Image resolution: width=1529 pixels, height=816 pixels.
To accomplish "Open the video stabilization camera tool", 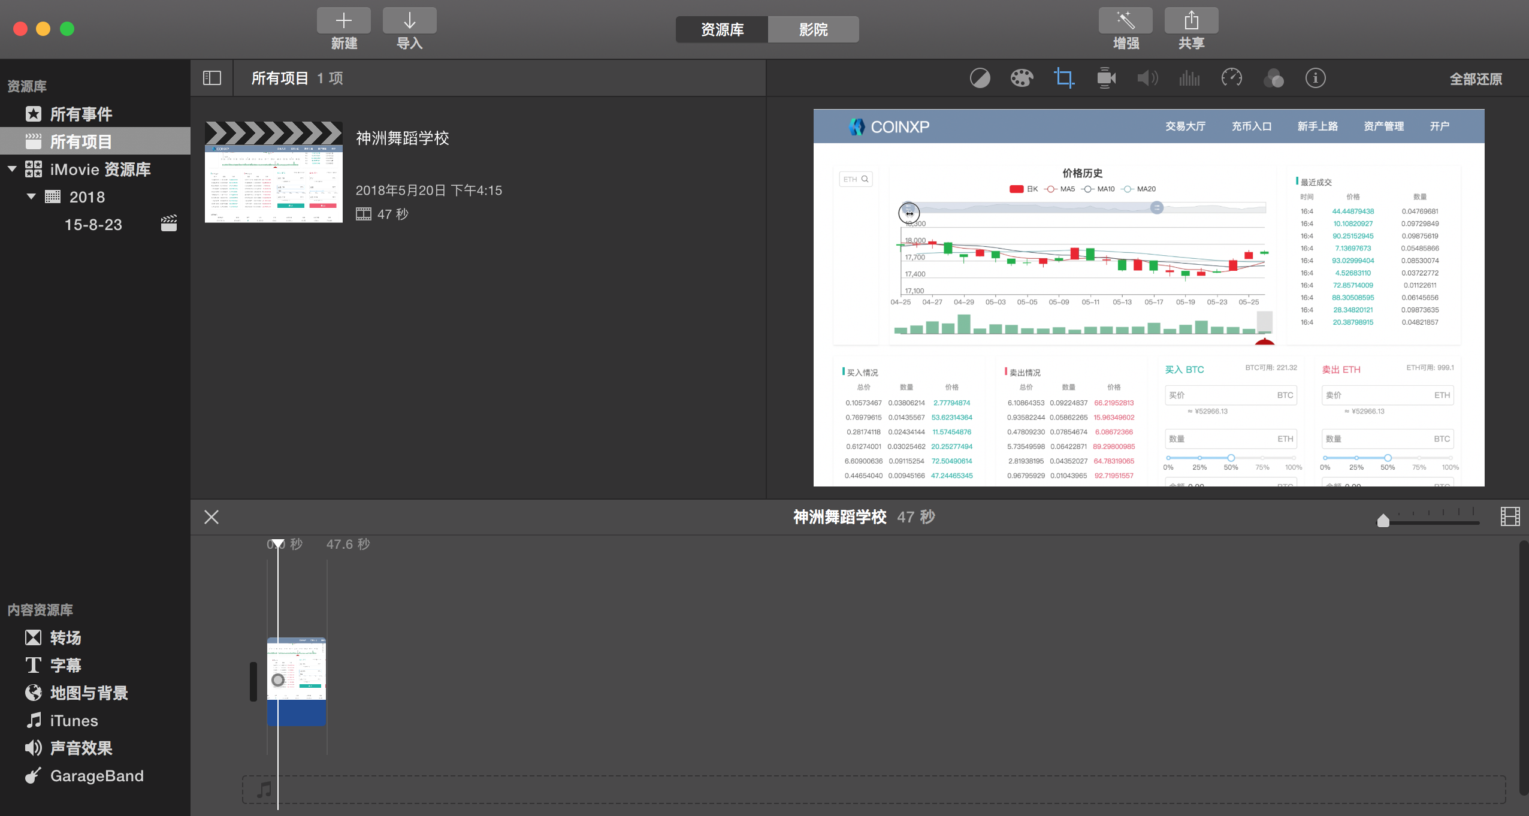I will pyautogui.click(x=1105, y=78).
